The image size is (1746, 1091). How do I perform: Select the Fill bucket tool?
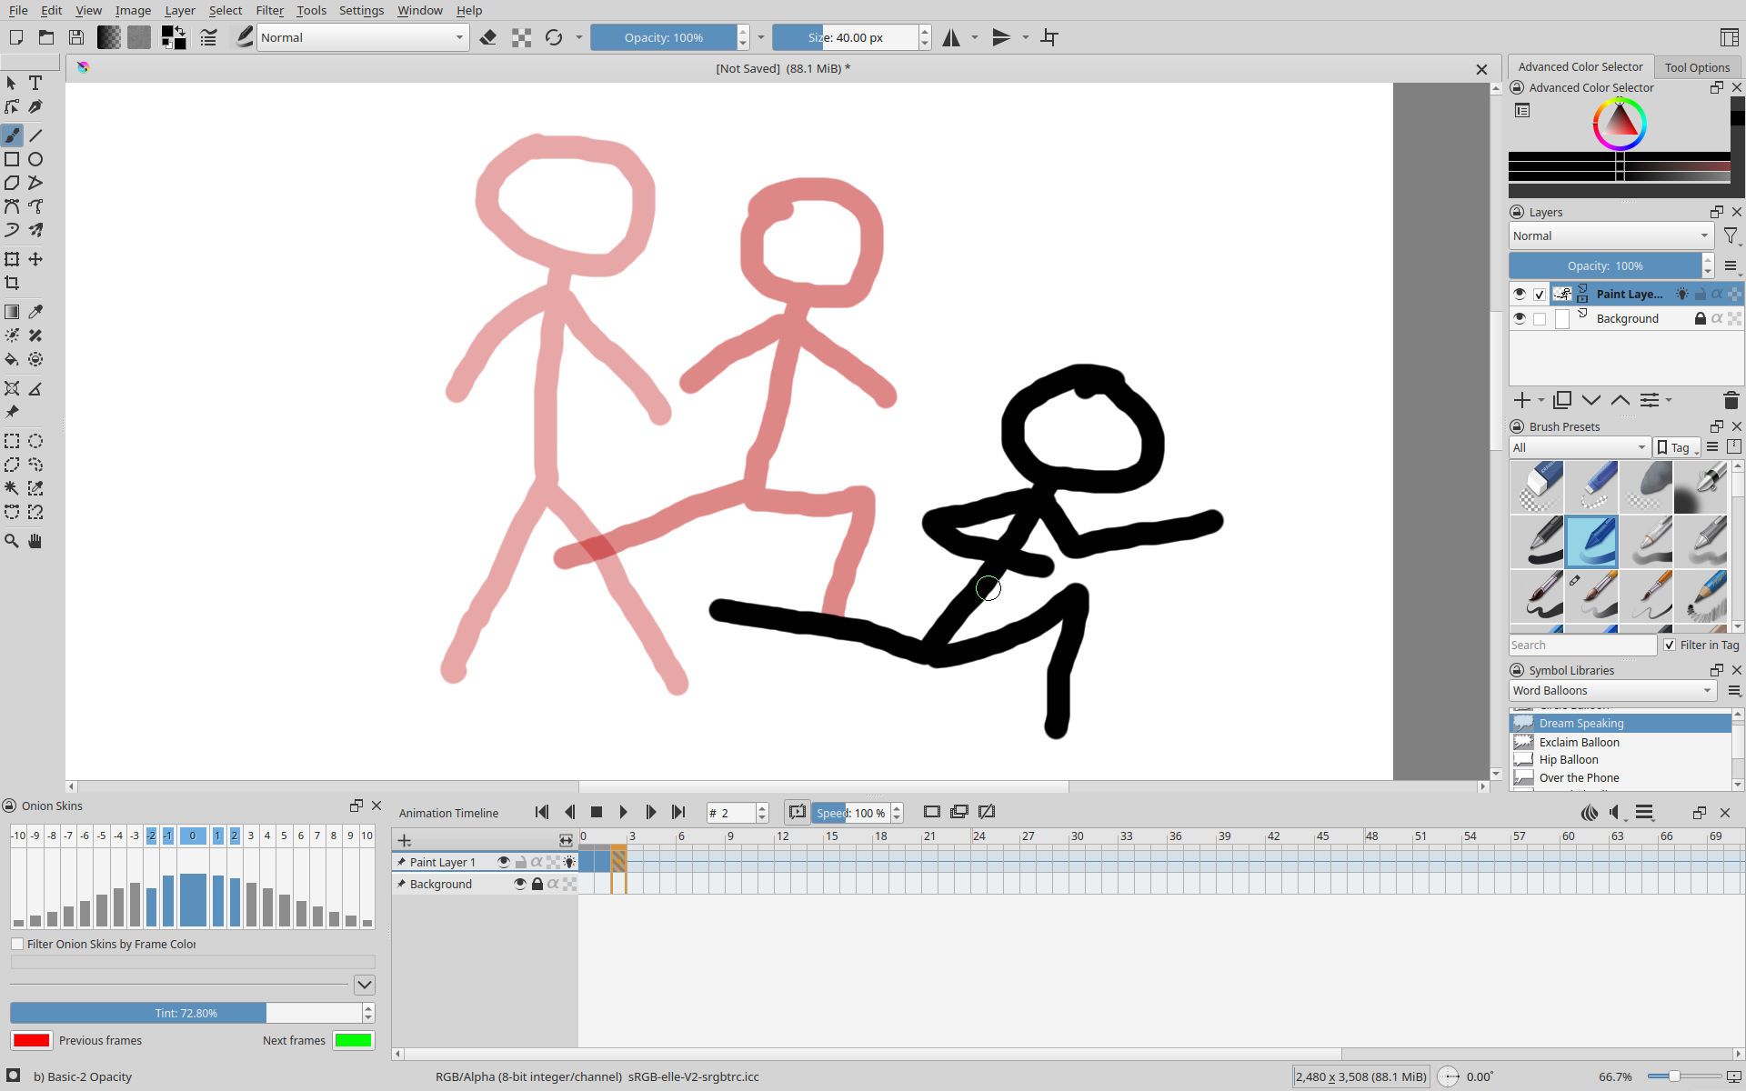click(12, 359)
